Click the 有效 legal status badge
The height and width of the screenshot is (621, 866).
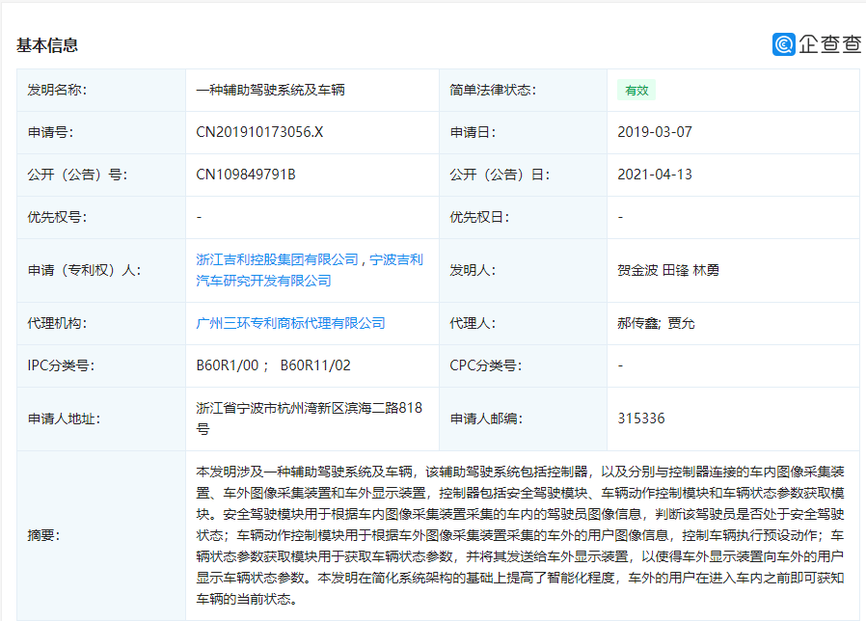tap(636, 90)
